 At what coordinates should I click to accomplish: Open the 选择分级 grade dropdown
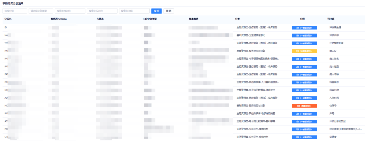pos(15,11)
